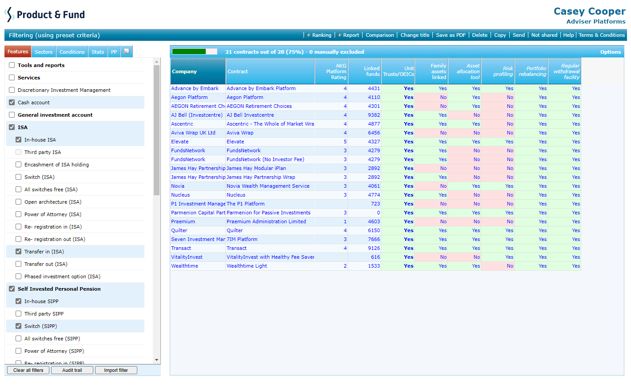
Task: Switch to the PP tab
Action: [114, 52]
